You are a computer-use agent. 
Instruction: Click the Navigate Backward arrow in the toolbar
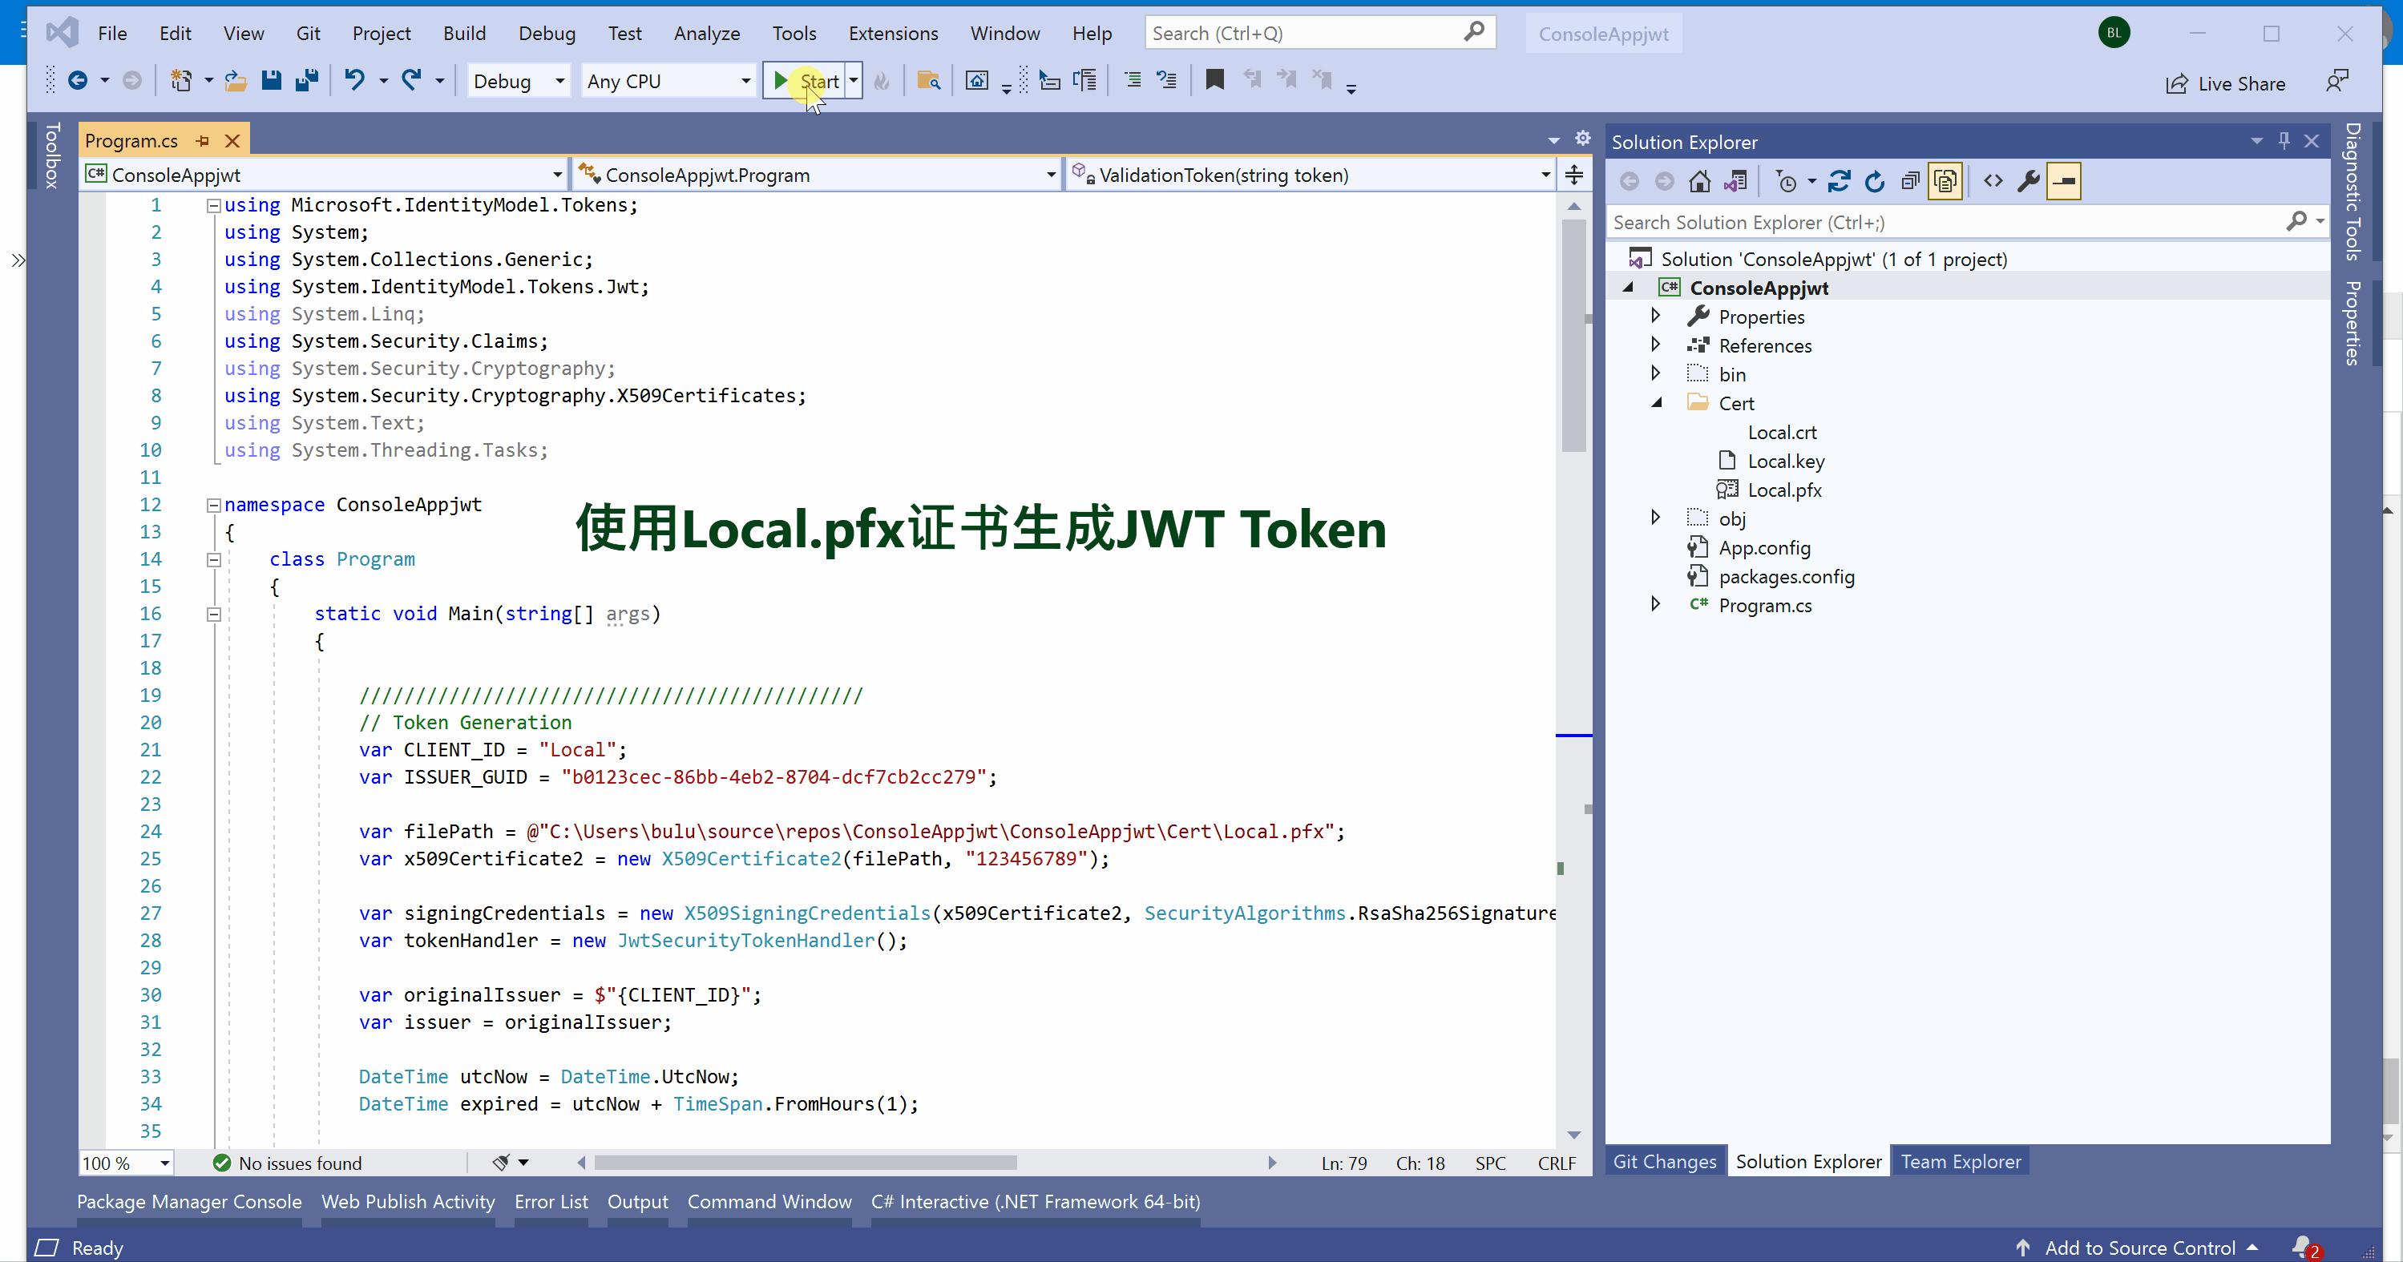pos(79,81)
